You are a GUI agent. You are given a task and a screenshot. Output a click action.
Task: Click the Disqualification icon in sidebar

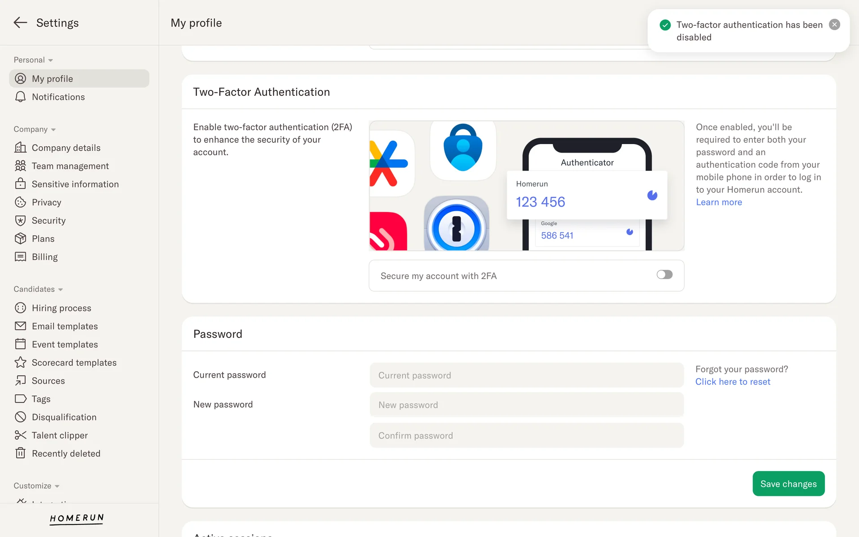click(20, 417)
